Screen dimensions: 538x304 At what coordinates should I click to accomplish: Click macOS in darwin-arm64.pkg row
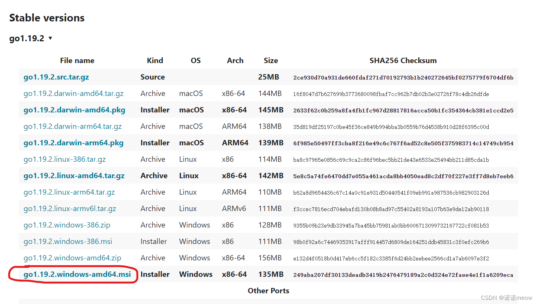click(192, 143)
